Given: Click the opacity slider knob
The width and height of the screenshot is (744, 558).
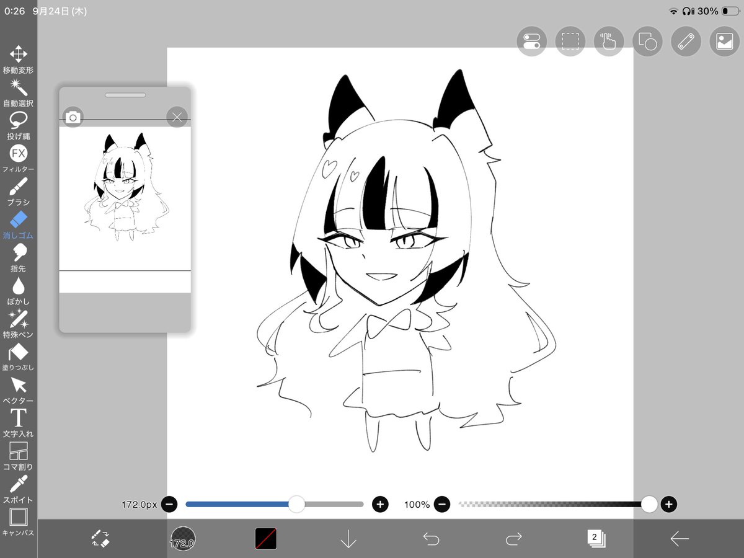Looking at the screenshot, I should tap(649, 504).
